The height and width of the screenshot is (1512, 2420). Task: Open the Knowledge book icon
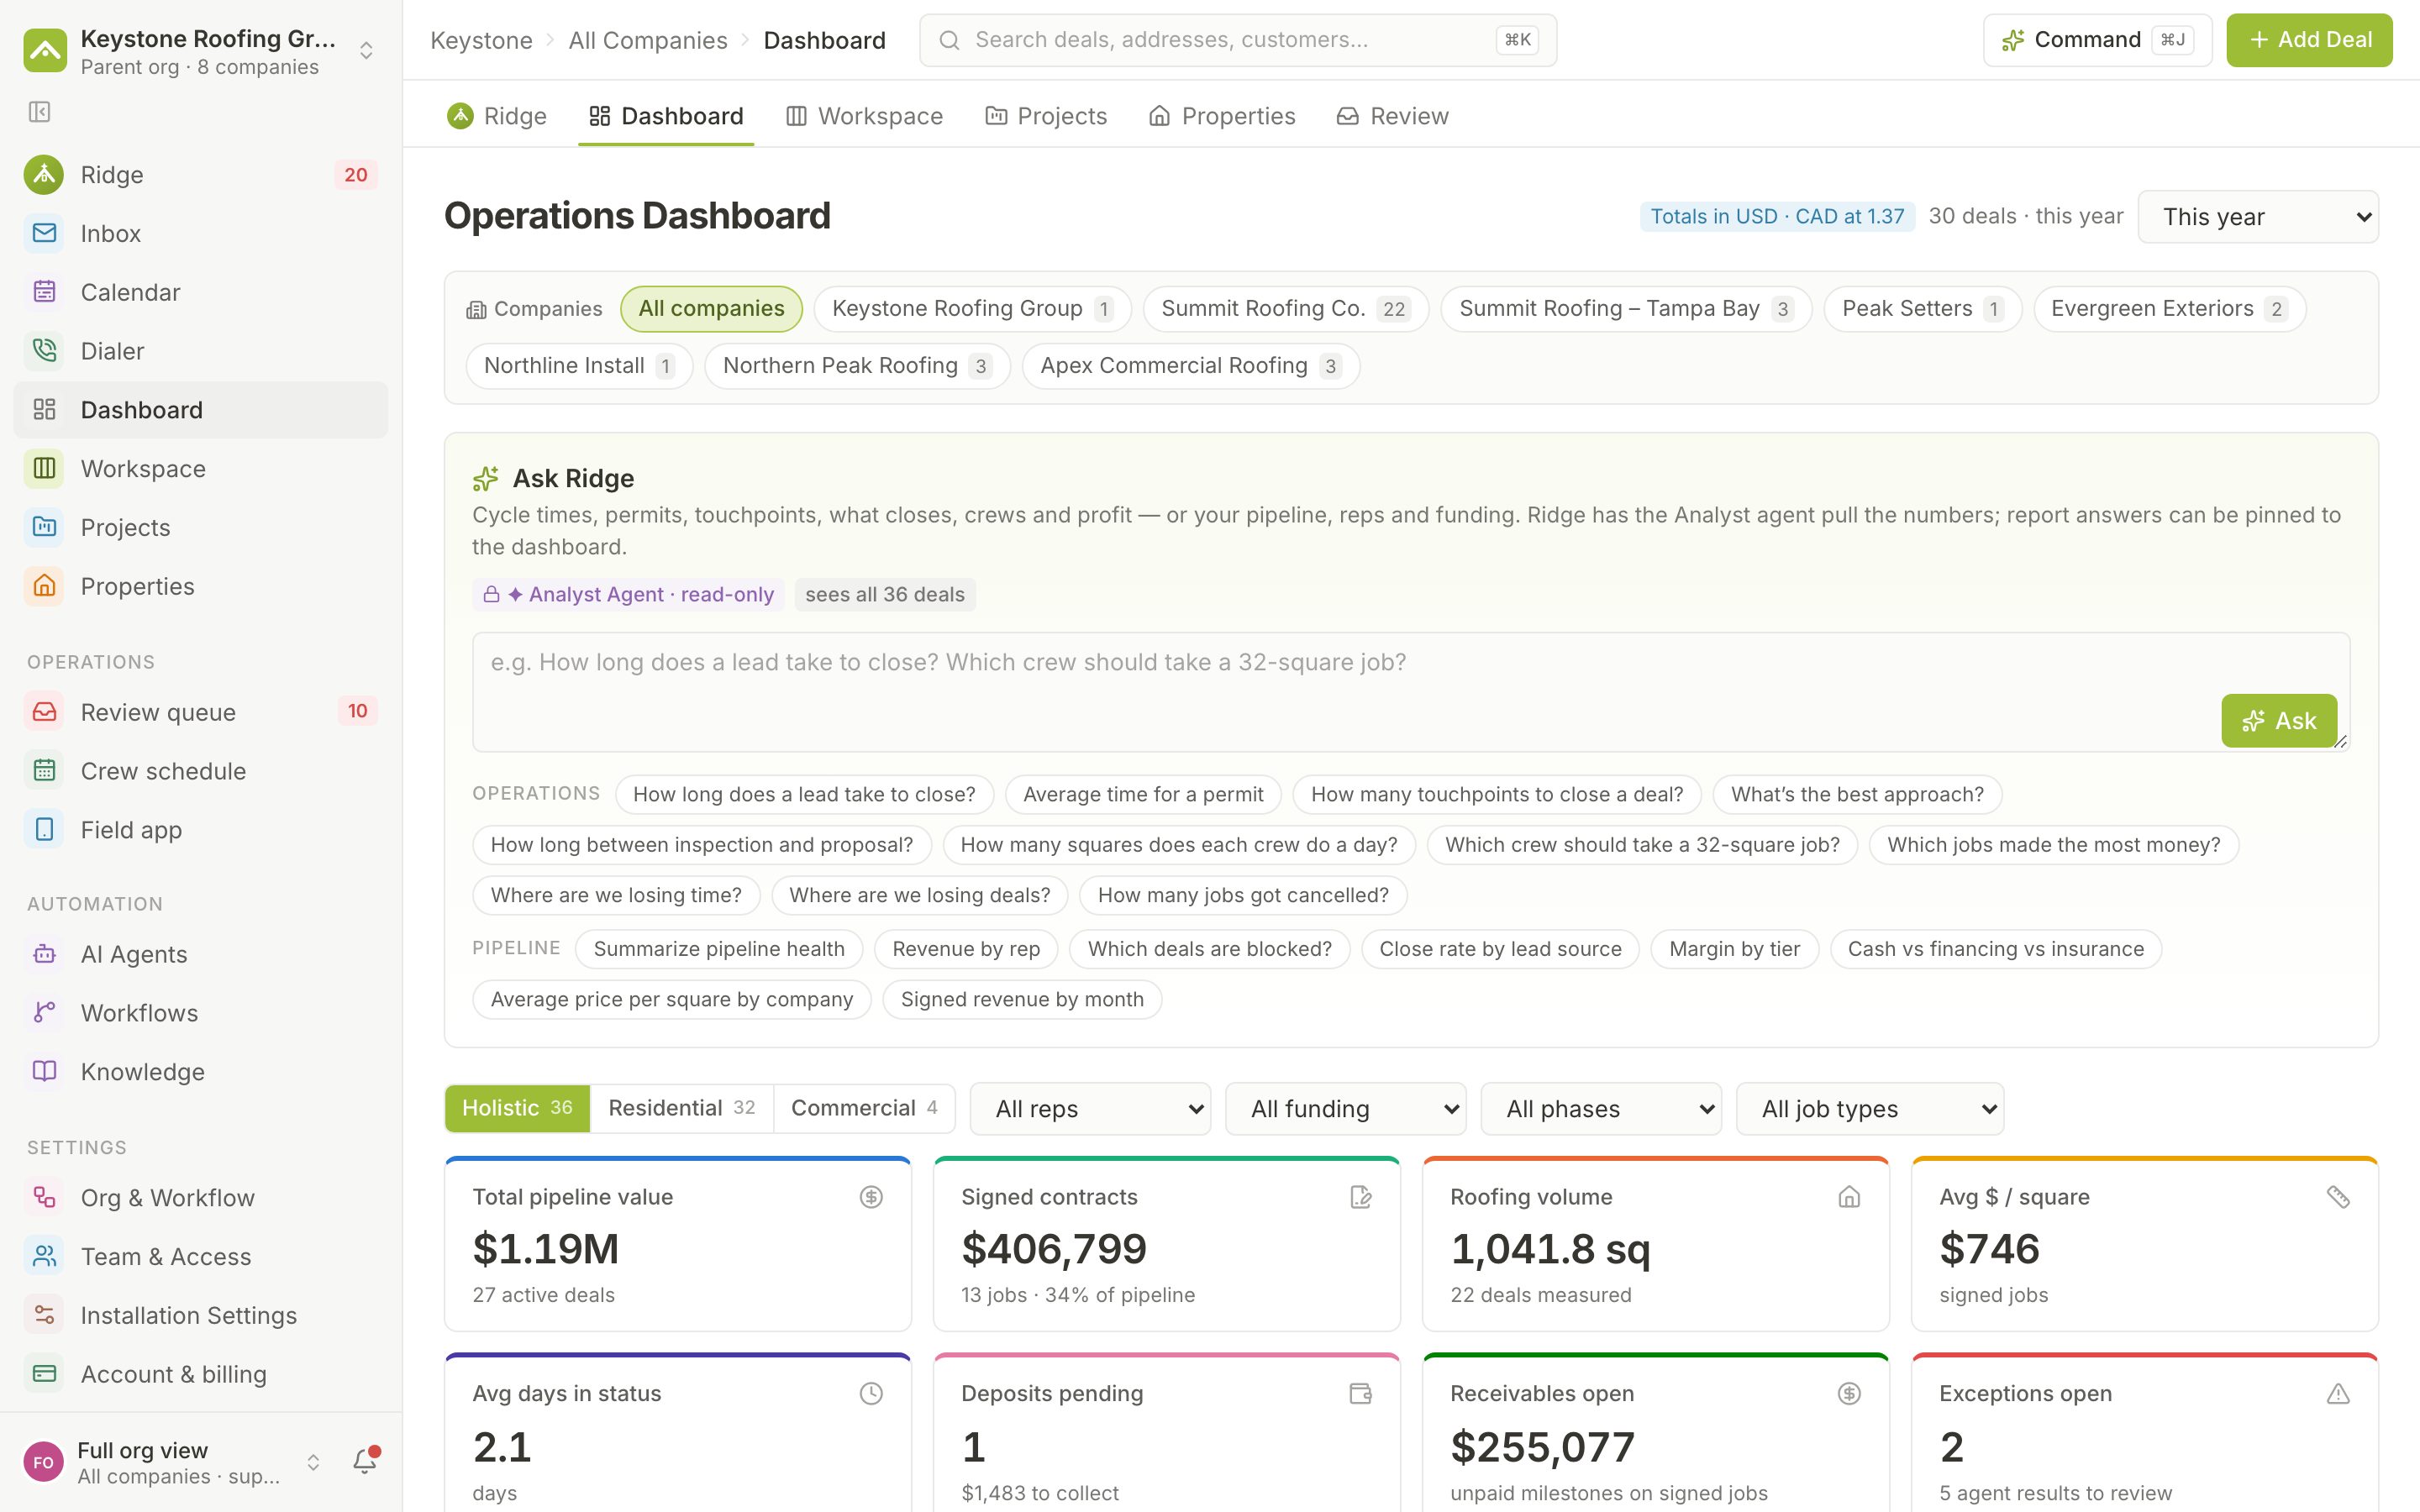click(x=44, y=1072)
